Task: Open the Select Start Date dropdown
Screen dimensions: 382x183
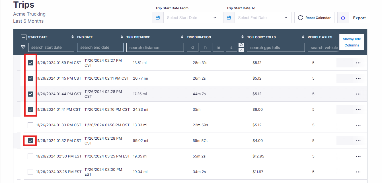Action: [x=192, y=18]
